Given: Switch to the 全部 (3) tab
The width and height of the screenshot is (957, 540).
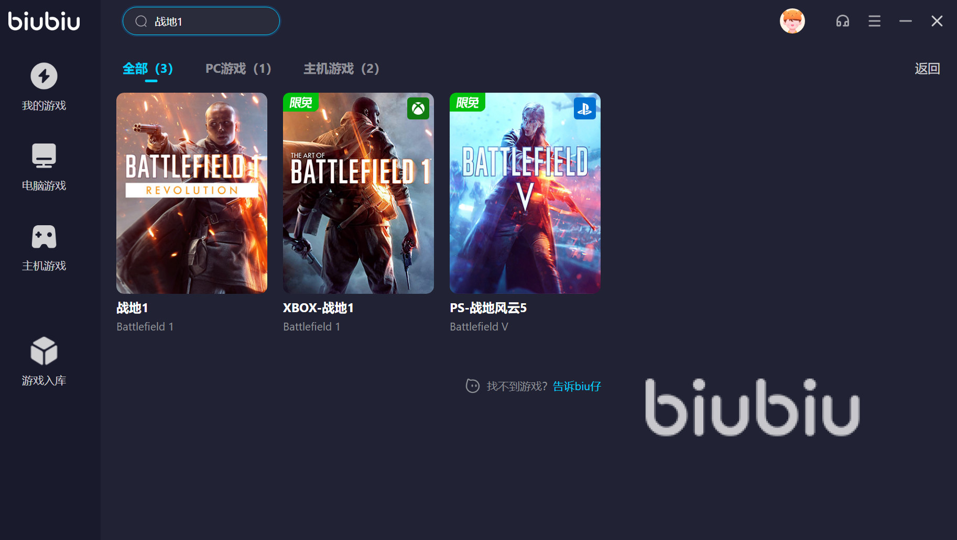Looking at the screenshot, I should click(148, 69).
